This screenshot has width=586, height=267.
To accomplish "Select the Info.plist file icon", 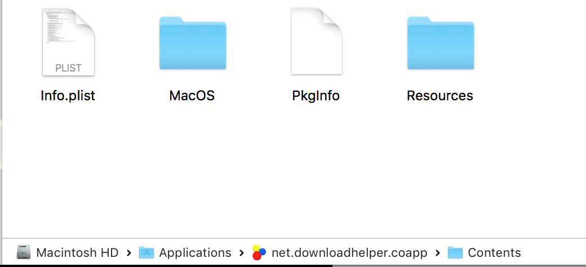I will point(68,42).
